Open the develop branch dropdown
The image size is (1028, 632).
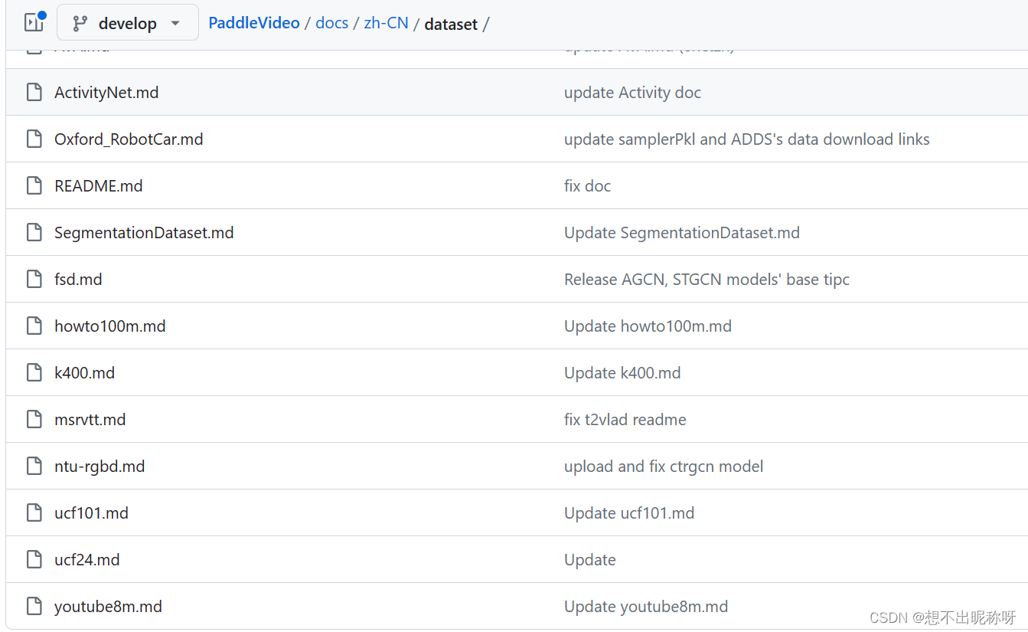click(128, 23)
